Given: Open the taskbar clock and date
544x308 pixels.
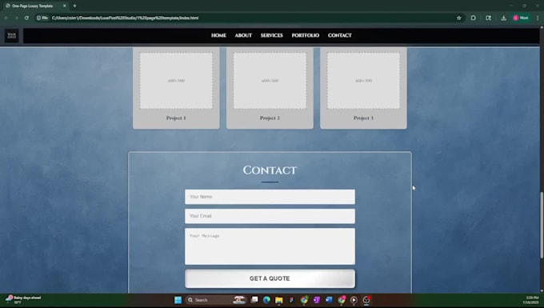Looking at the screenshot, I should coord(531,300).
